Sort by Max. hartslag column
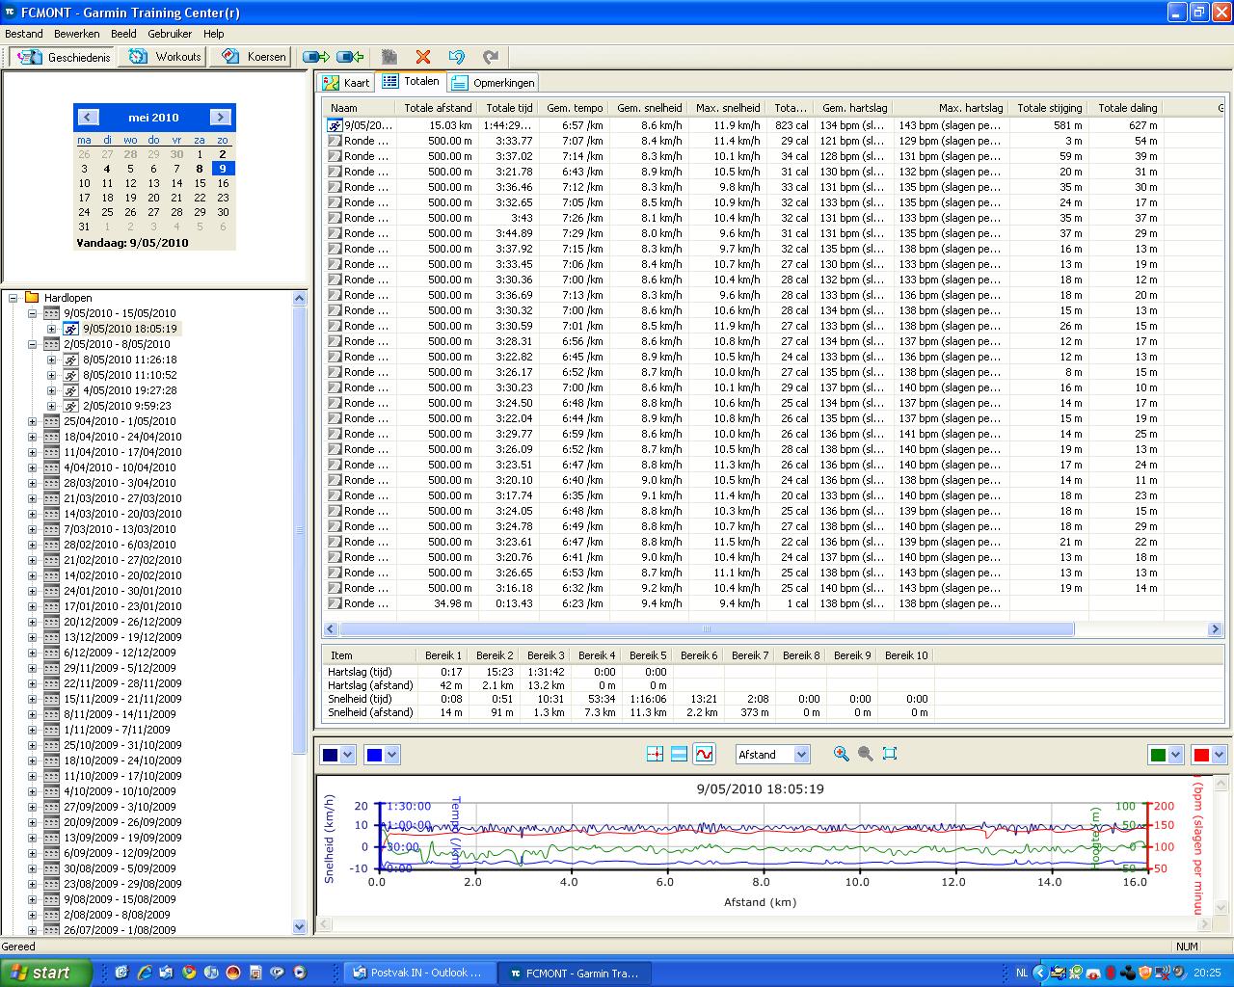The width and height of the screenshot is (1234, 987). (952, 108)
